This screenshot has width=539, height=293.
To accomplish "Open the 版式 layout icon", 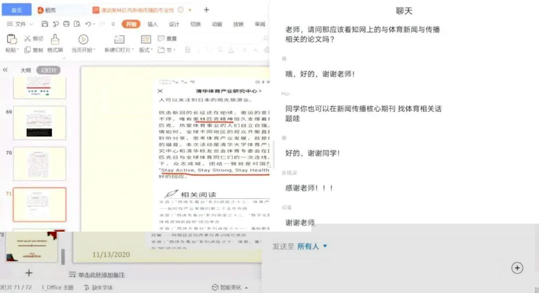I will (x=146, y=39).
